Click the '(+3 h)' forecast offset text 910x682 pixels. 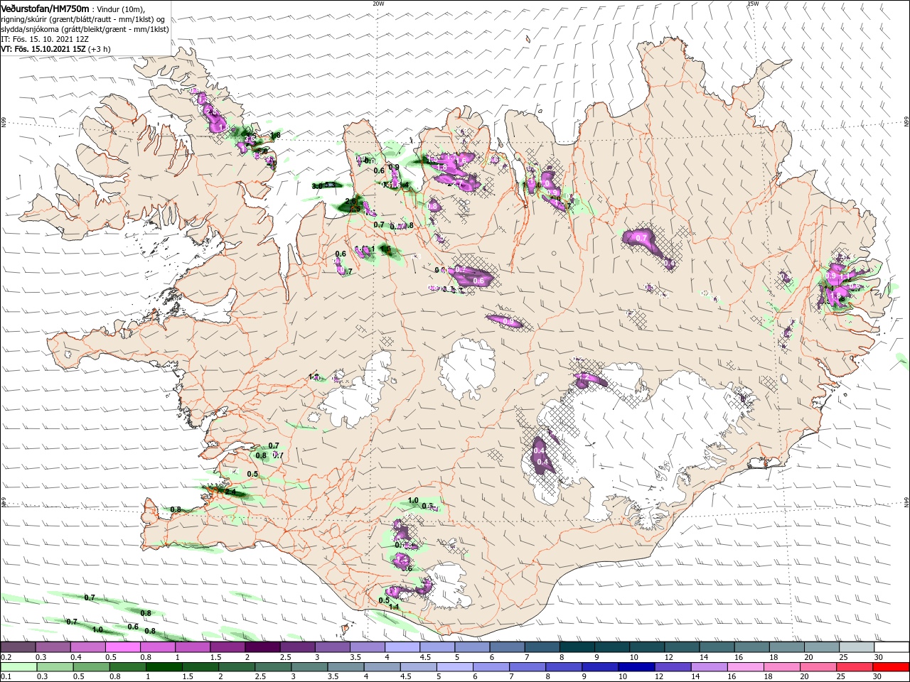tap(100, 49)
